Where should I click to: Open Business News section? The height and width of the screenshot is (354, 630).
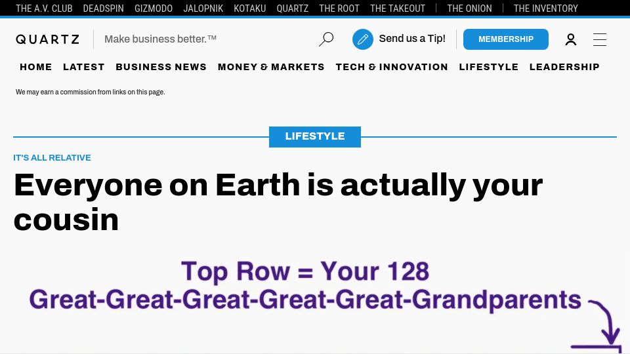(x=161, y=67)
